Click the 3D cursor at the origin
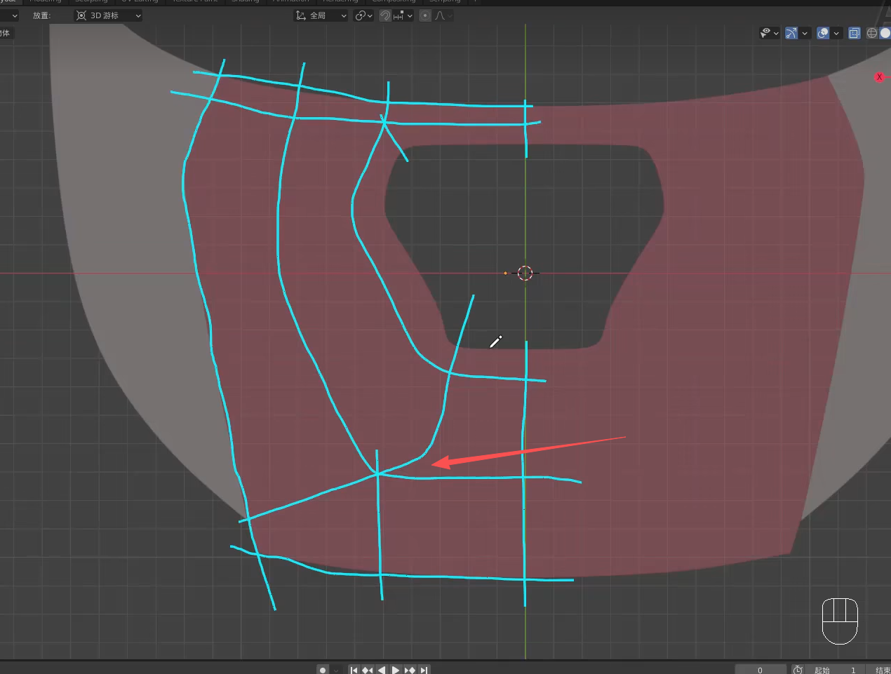Screen dimensions: 891x674 (x=525, y=273)
